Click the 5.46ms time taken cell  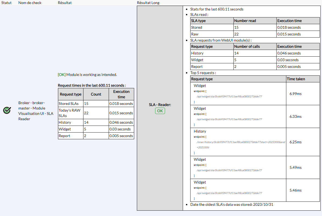coord(295,190)
